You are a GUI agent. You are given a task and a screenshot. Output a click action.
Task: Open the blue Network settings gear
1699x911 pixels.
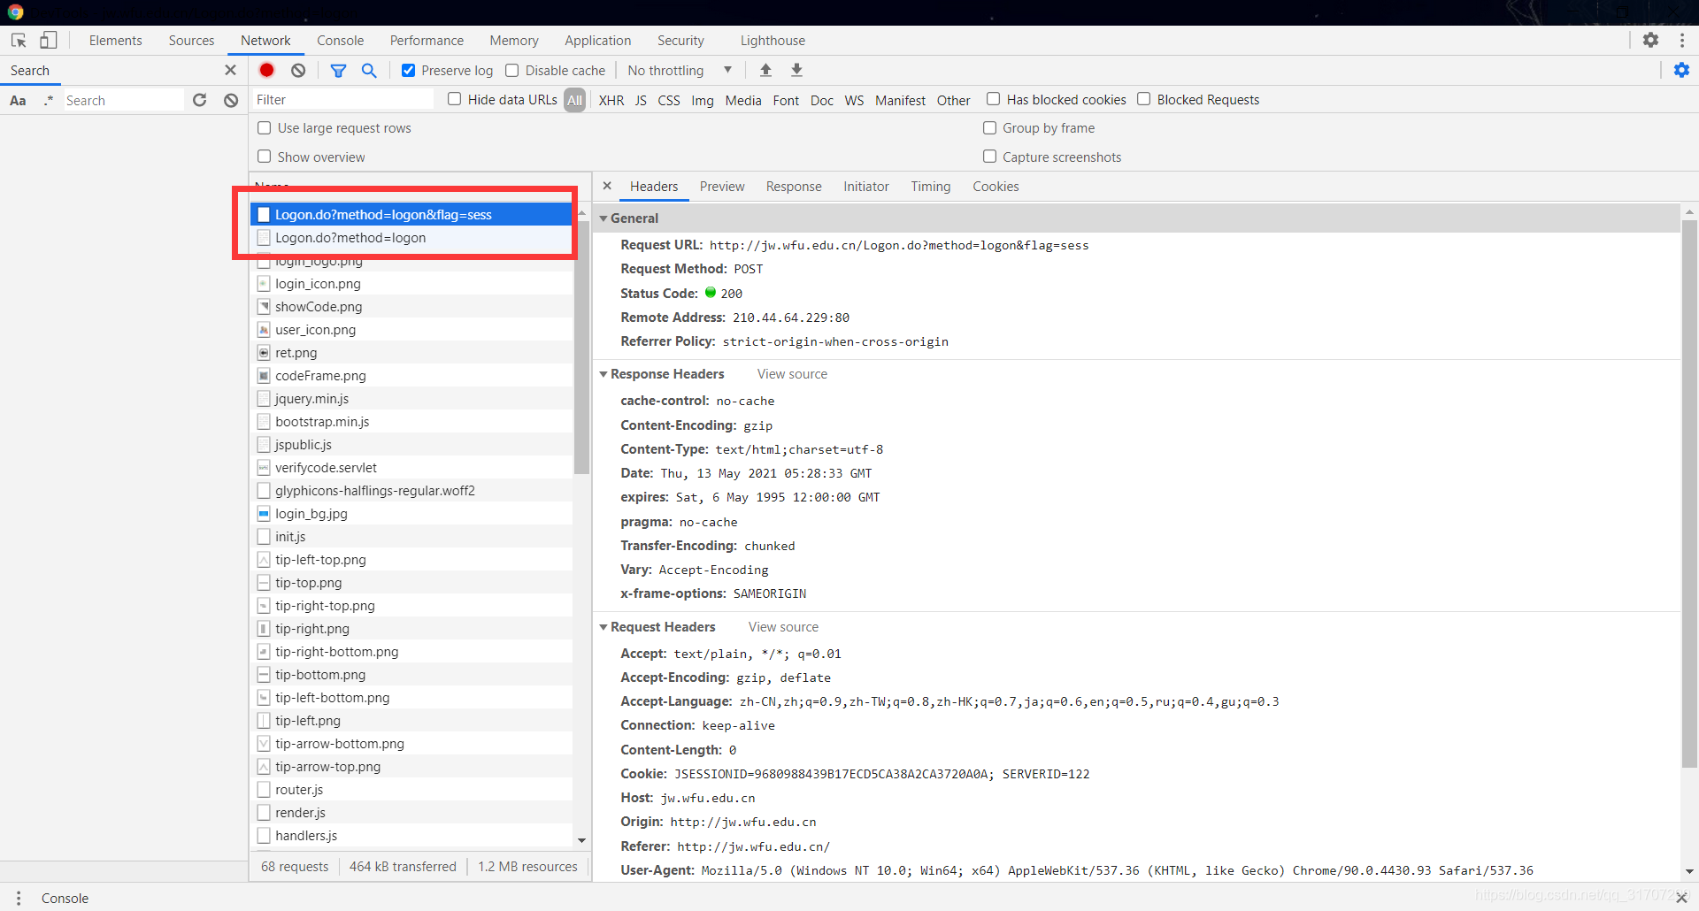[x=1681, y=70]
